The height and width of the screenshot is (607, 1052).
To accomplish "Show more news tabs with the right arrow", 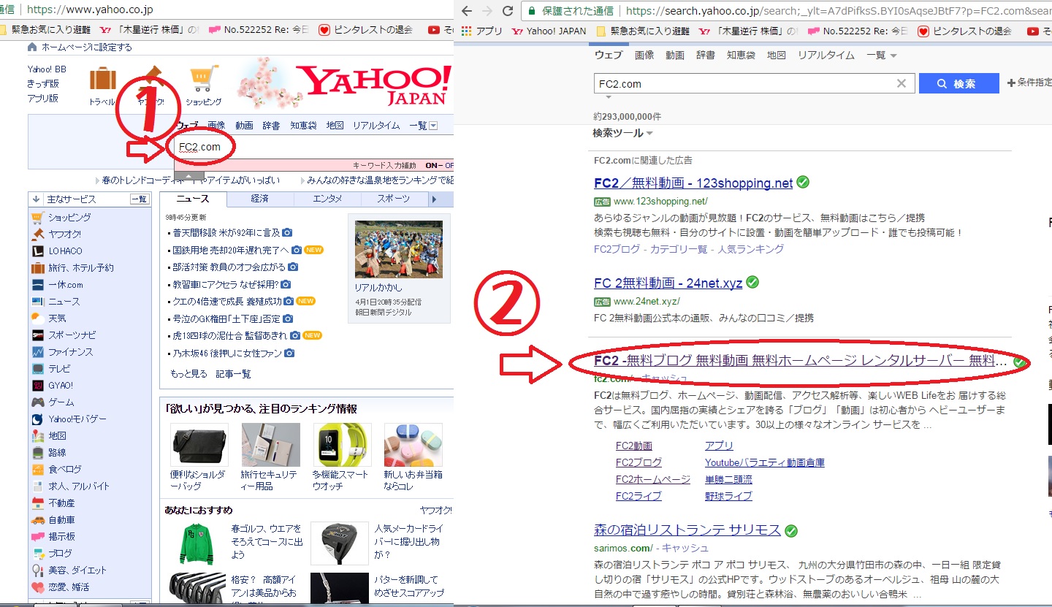I will pyautogui.click(x=435, y=199).
